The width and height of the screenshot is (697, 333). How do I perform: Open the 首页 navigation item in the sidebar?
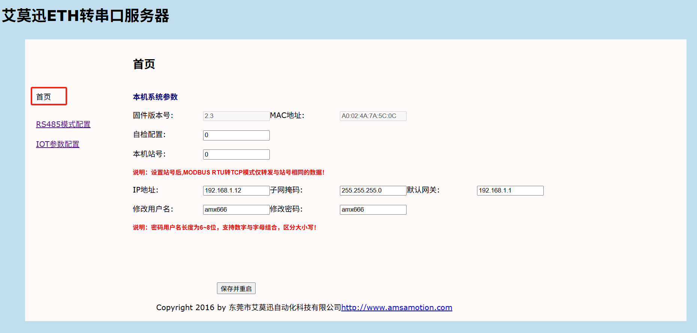pyautogui.click(x=44, y=97)
